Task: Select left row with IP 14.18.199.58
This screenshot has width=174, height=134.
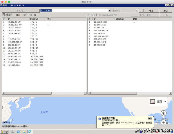Action: [44, 34]
